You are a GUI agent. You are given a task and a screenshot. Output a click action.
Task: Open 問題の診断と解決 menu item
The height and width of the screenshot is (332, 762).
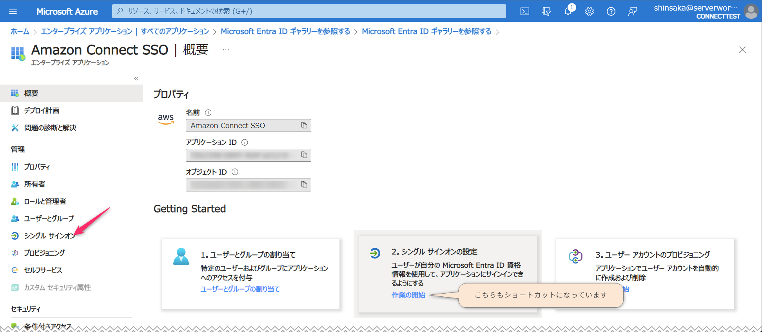(x=71, y=128)
